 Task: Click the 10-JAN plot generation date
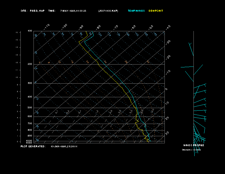tap(64, 146)
